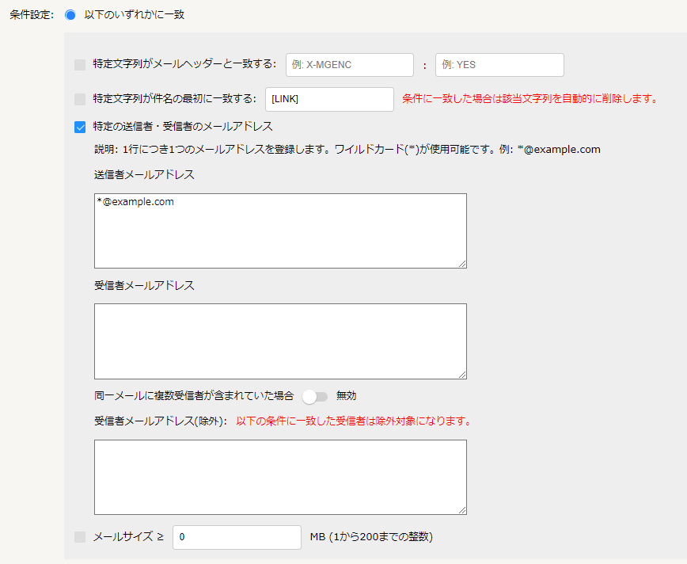Viewport: 687px width, 564px height.
Task: Click the 無効 status label
Action: [346, 396]
